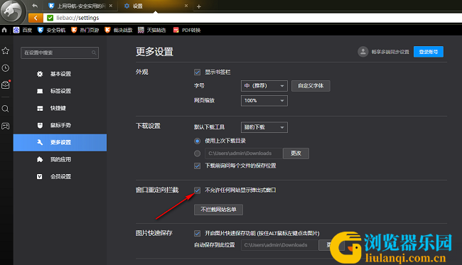Open the inbox icon with red dot
Image resolution: width=462 pixels, height=265 pixels.
click(x=6, y=85)
